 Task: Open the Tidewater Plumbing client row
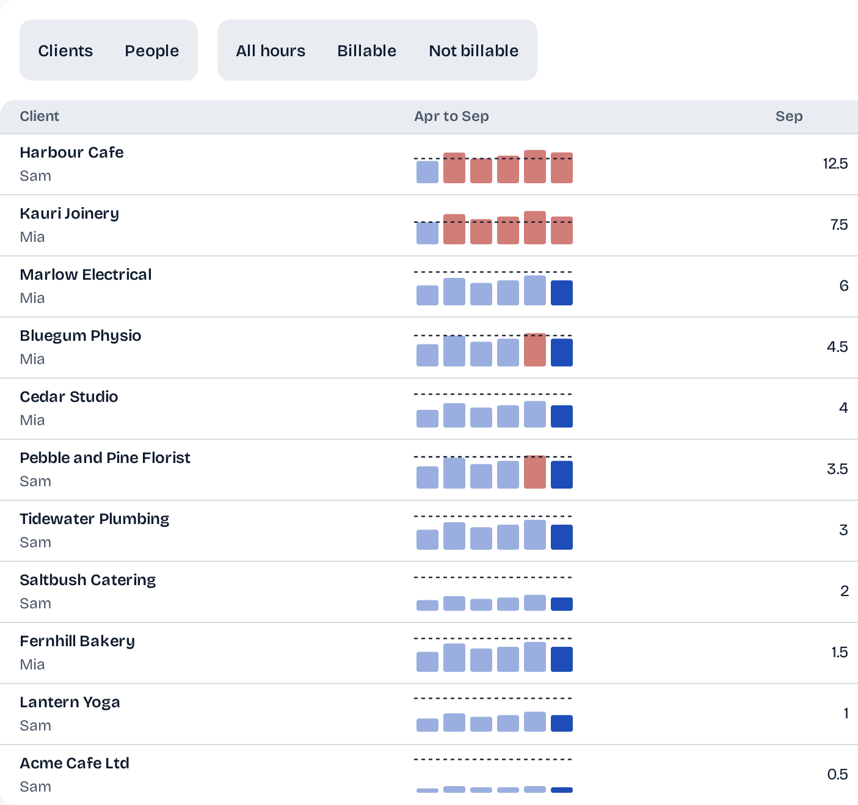[429, 531]
